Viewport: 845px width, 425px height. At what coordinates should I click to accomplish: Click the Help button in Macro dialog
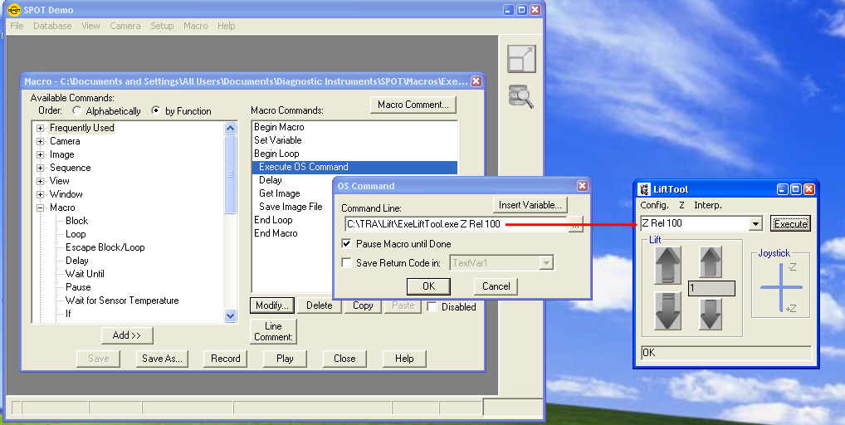coord(404,359)
